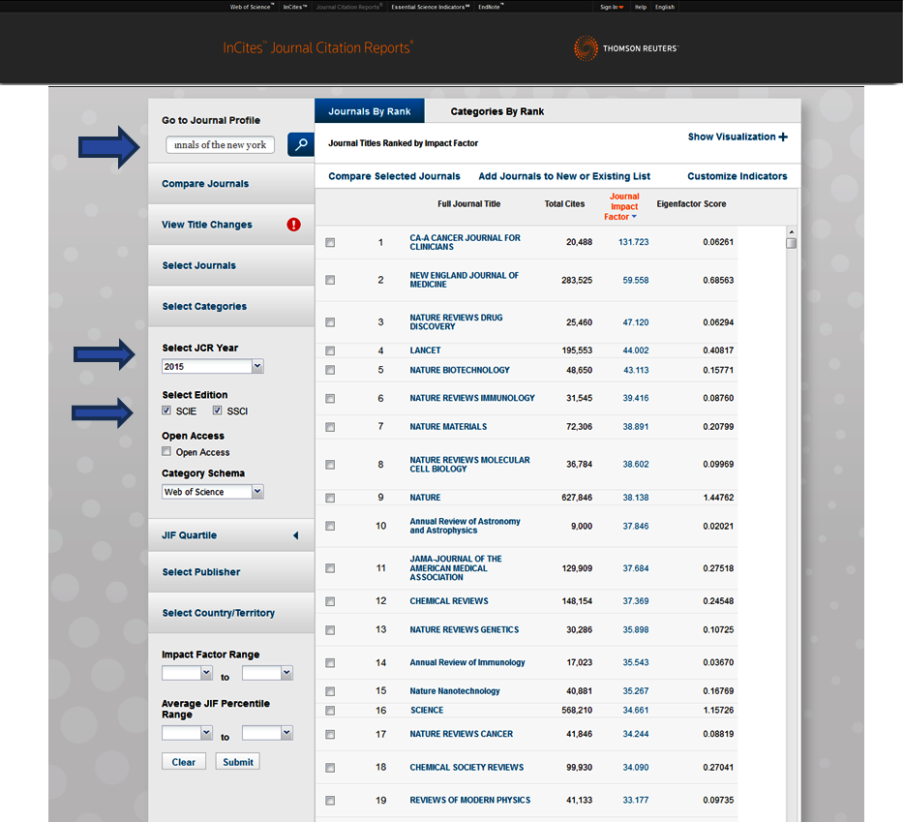Open Nature Nanotechnology journal link
Screen dimensions: 903x822
(454, 691)
